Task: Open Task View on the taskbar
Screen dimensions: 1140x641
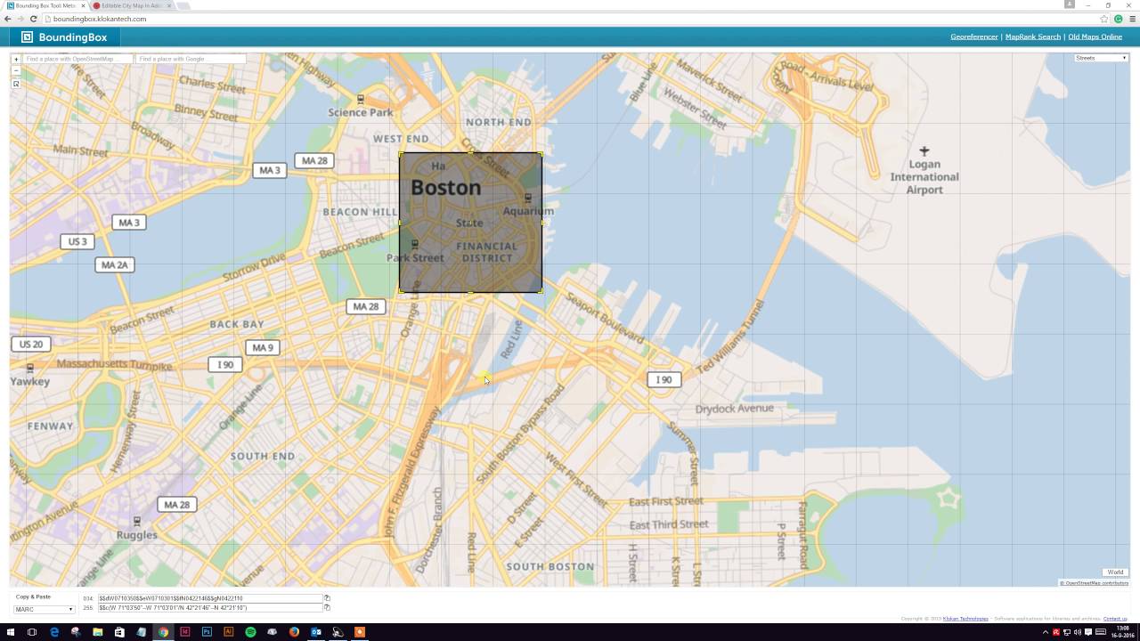Action: point(32,632)
